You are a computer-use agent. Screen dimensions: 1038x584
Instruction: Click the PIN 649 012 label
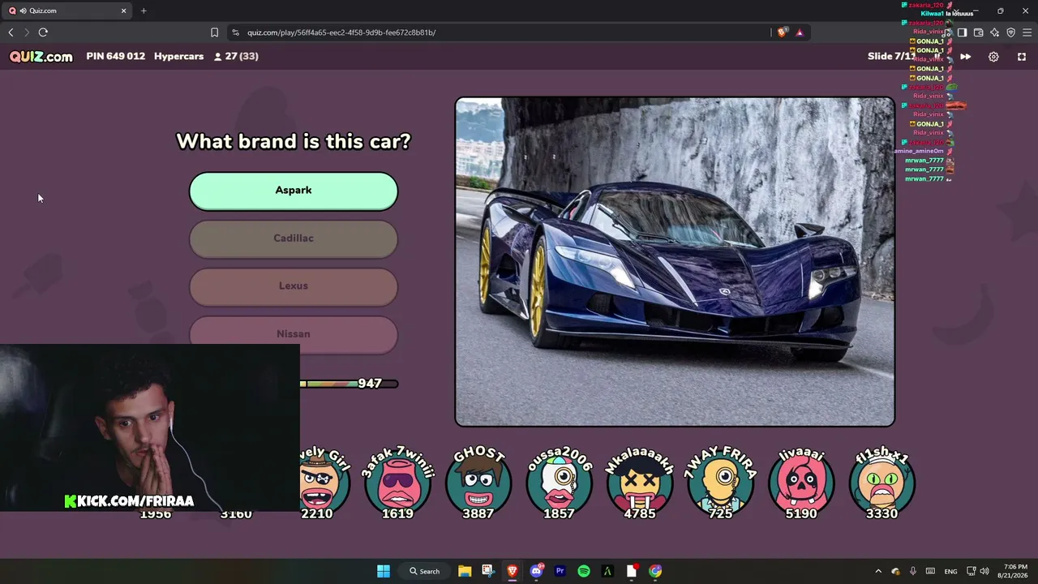tap(116, 57)
